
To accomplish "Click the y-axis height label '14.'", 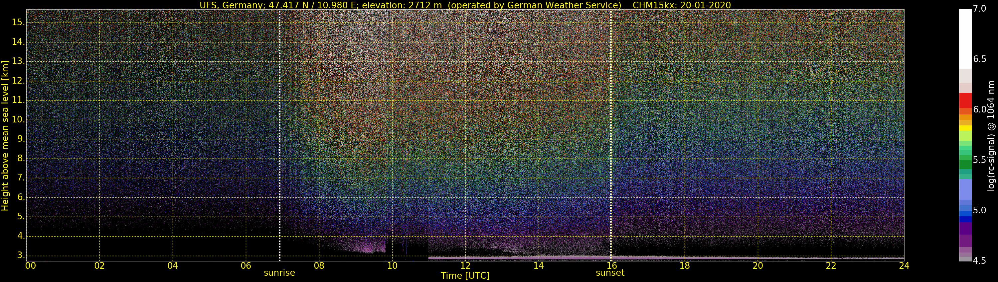I will pyautogui.click(x=18, y=42).
